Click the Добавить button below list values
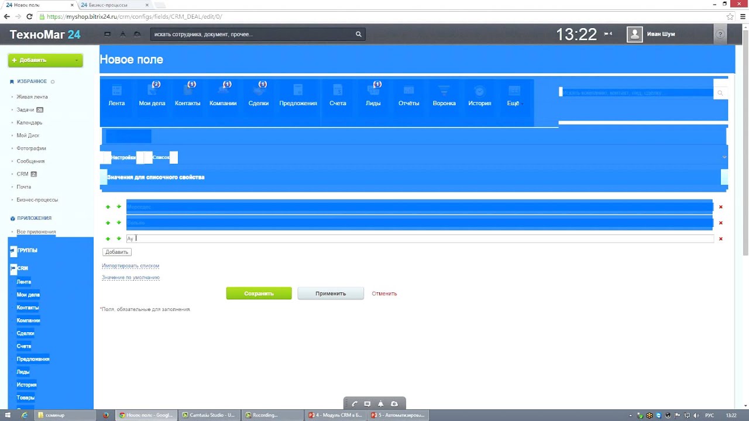The width and height of the screenshot is (749, 421). click(x=116, y=252)
